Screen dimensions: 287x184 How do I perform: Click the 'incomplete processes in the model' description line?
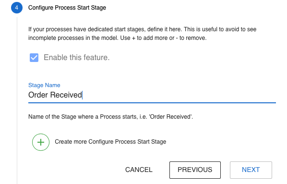click(x=117, y=38)
